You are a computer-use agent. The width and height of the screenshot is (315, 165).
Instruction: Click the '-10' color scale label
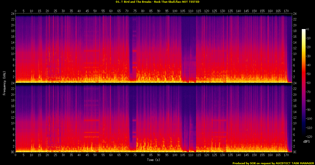308,38
